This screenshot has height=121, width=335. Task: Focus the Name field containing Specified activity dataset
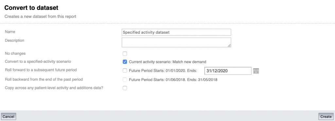point(176,32)
